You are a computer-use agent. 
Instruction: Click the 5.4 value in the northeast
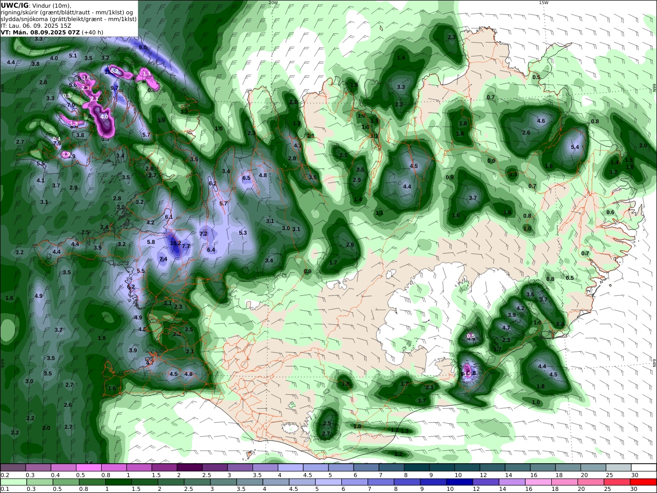point(575,147)
